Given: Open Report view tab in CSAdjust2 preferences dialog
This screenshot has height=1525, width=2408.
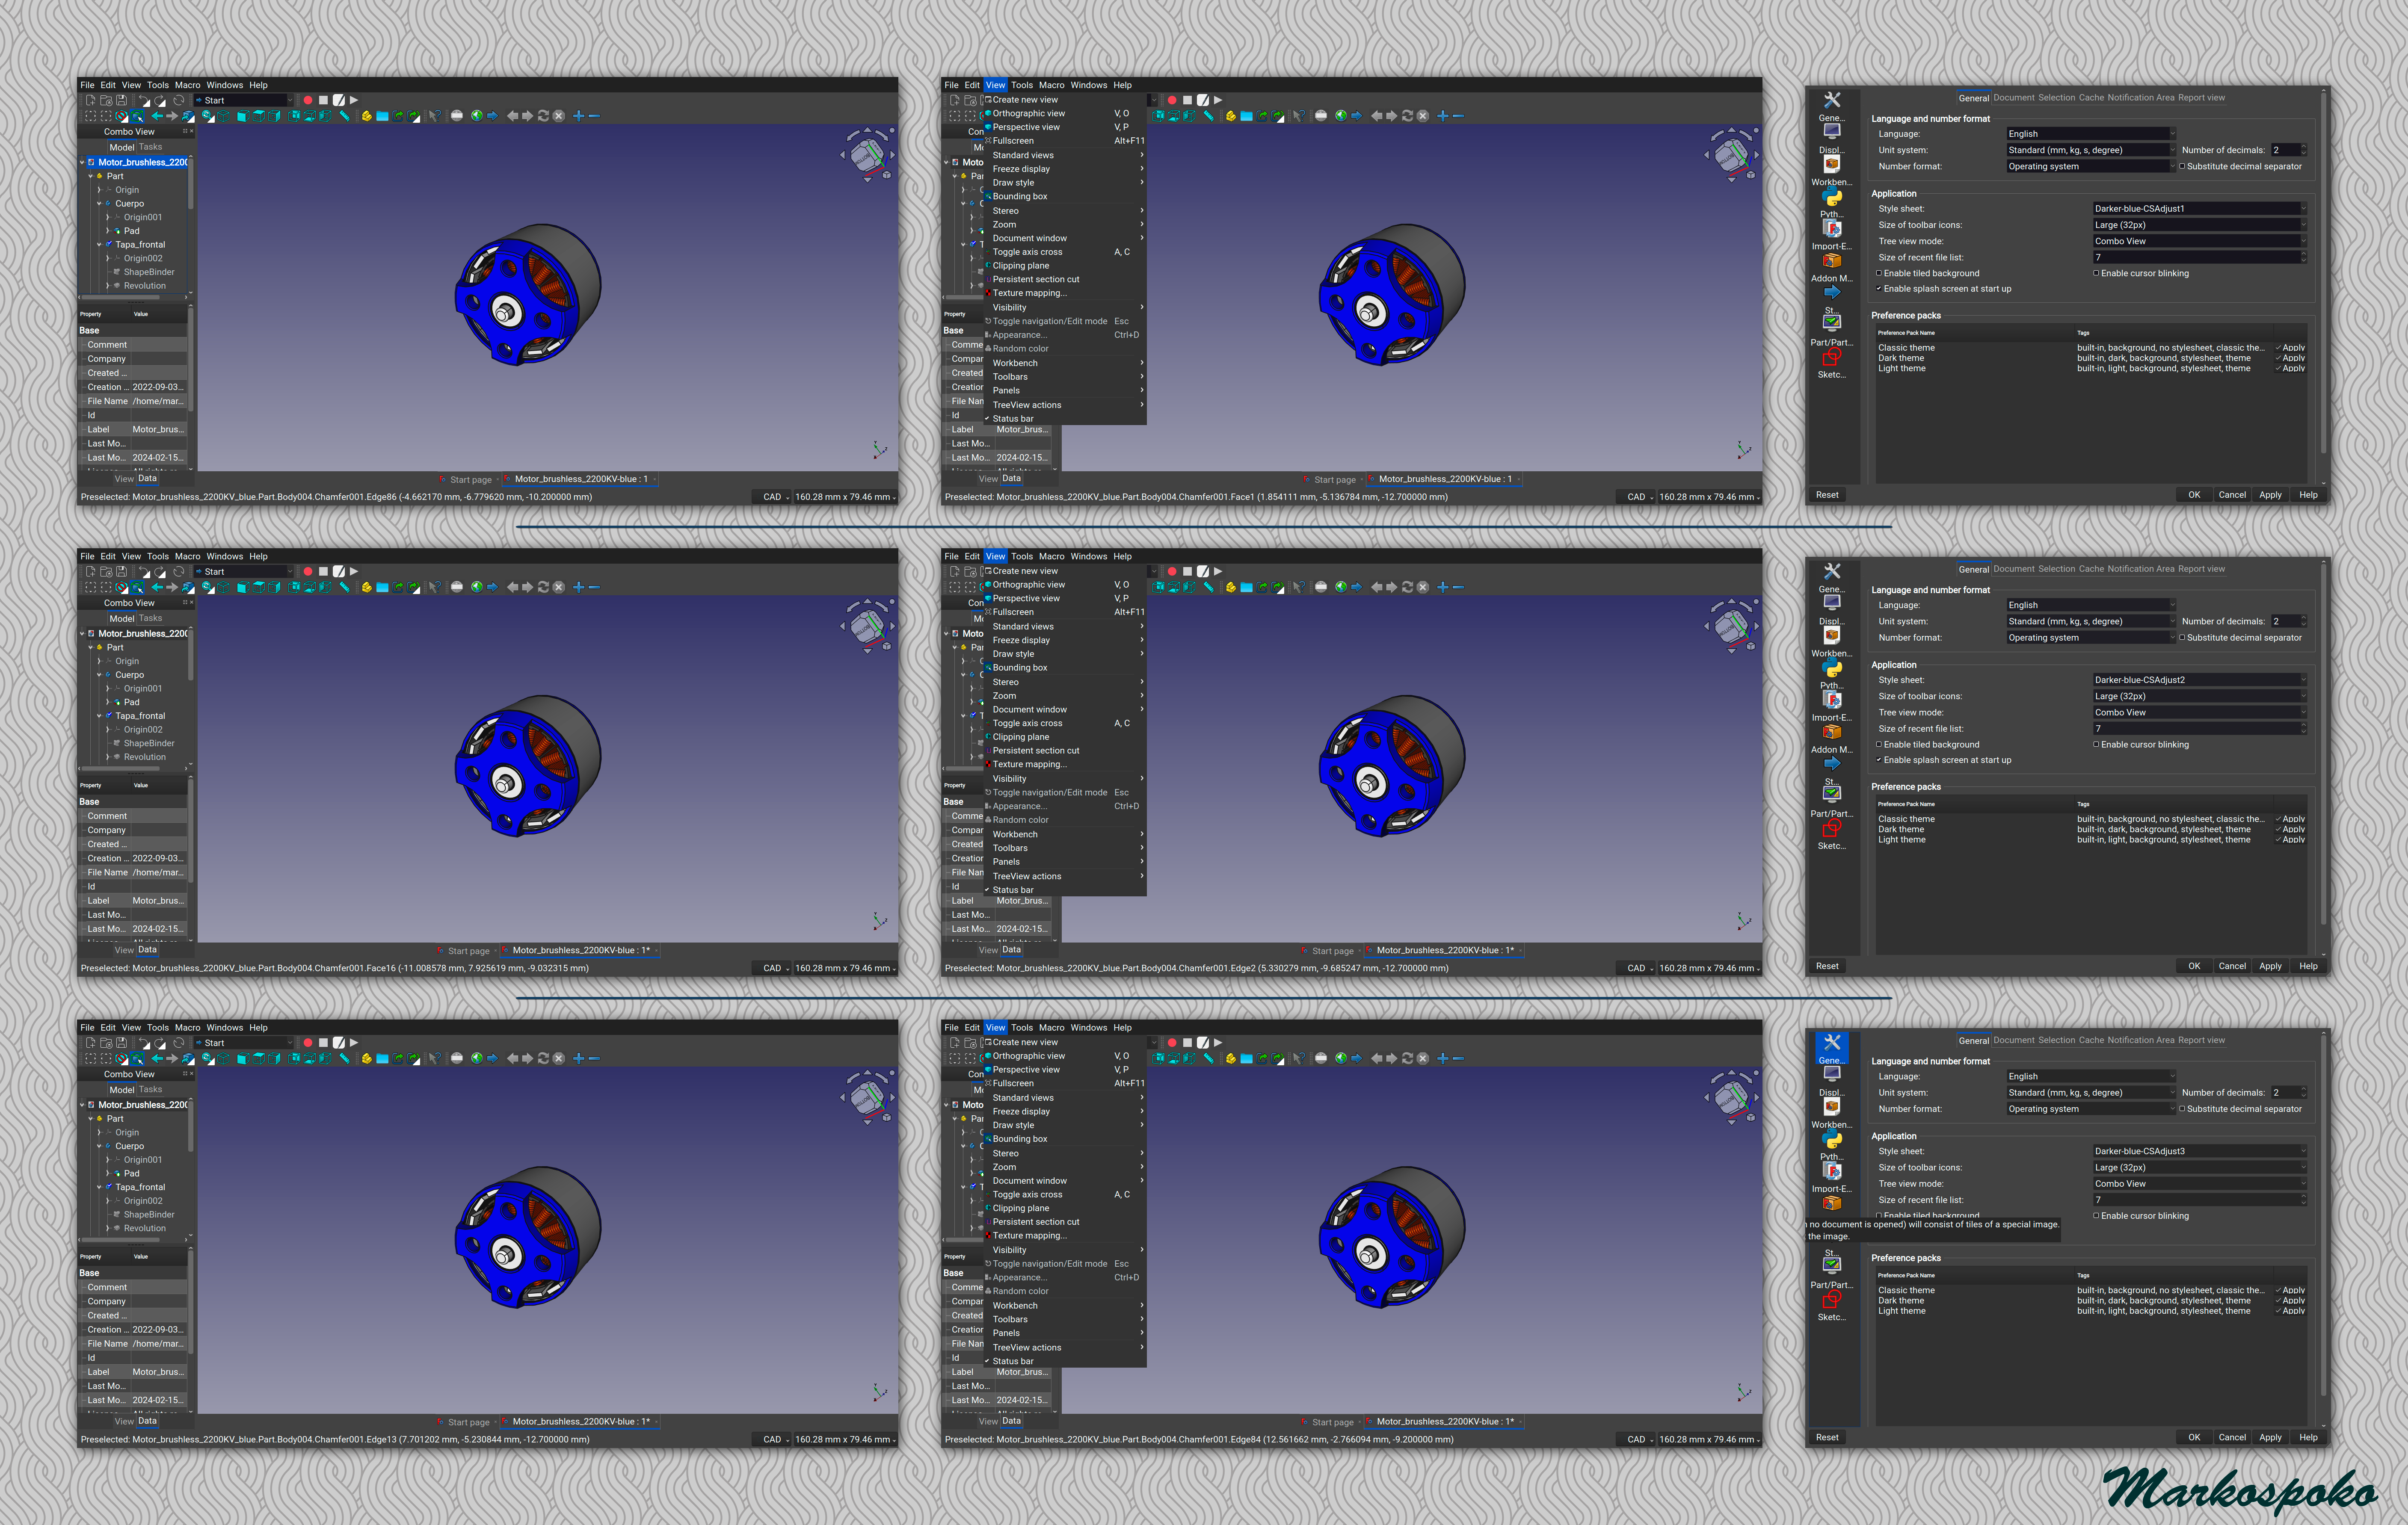Looking at the screenshot, I should coord(2201,569).
